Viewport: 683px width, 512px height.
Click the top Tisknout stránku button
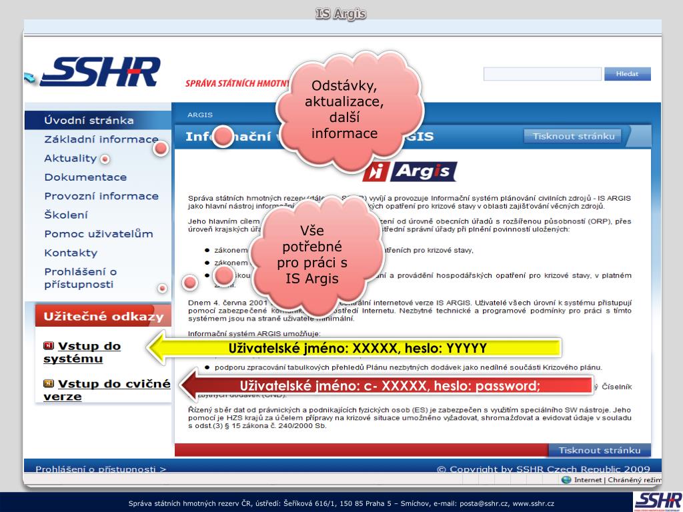pyautogui.click(x=574, y=136)
